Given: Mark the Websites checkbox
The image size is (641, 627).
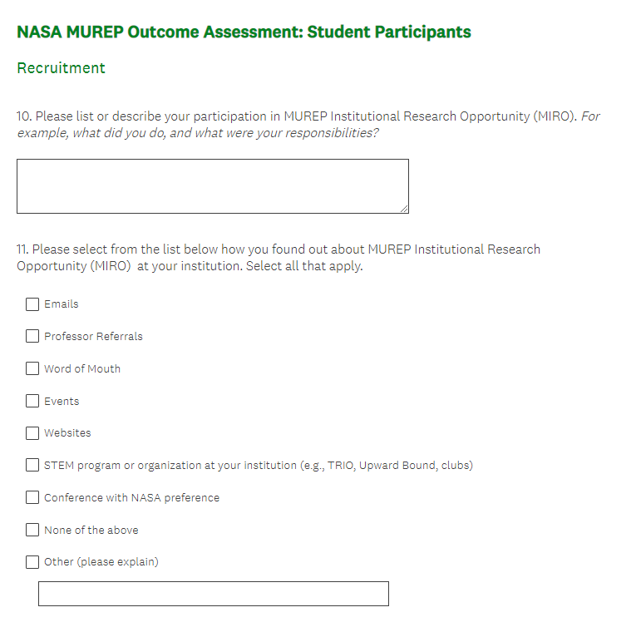Looking at the screenshot, I should tap(32, 433).
